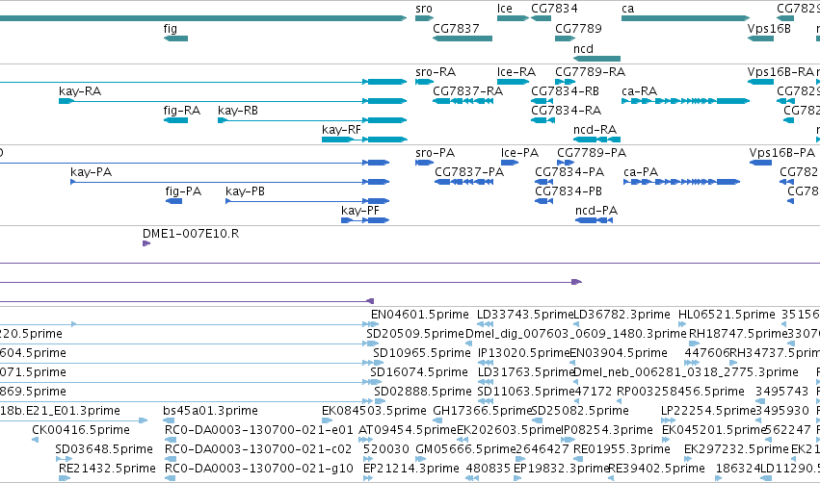The width and height of the screenshot is (820, 483).
Task: Open the CG7837 gene label
Action: 456,29
